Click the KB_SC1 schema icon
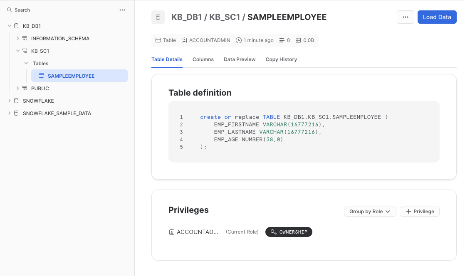Image resolution: width=465 pixels, height=276 pixels. (x=25, y=51)
